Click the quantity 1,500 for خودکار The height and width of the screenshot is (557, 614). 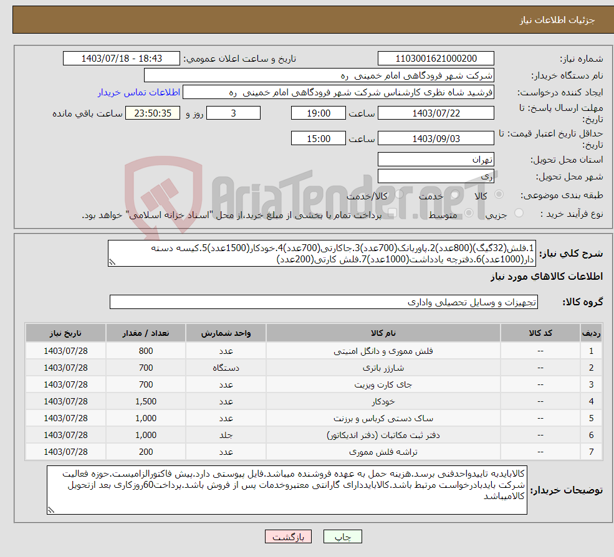tap(146, 402)
